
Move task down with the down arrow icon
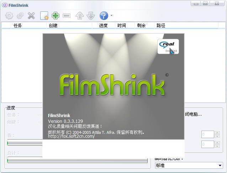pyautogui.click(x=91, y=16)
